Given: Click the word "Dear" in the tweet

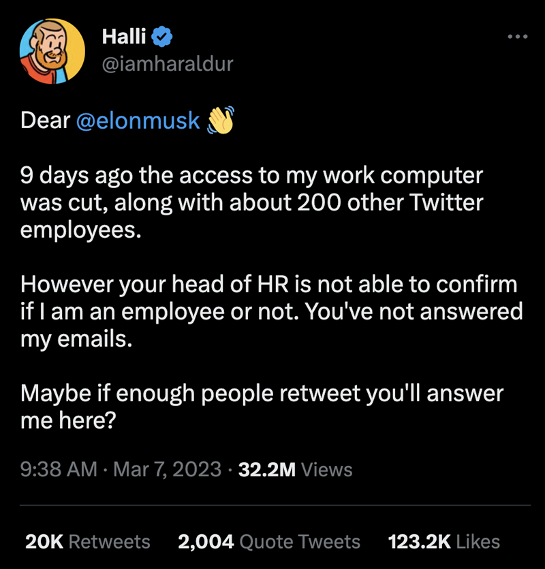Looking at the screenshot, I should [x=46, y=121].
